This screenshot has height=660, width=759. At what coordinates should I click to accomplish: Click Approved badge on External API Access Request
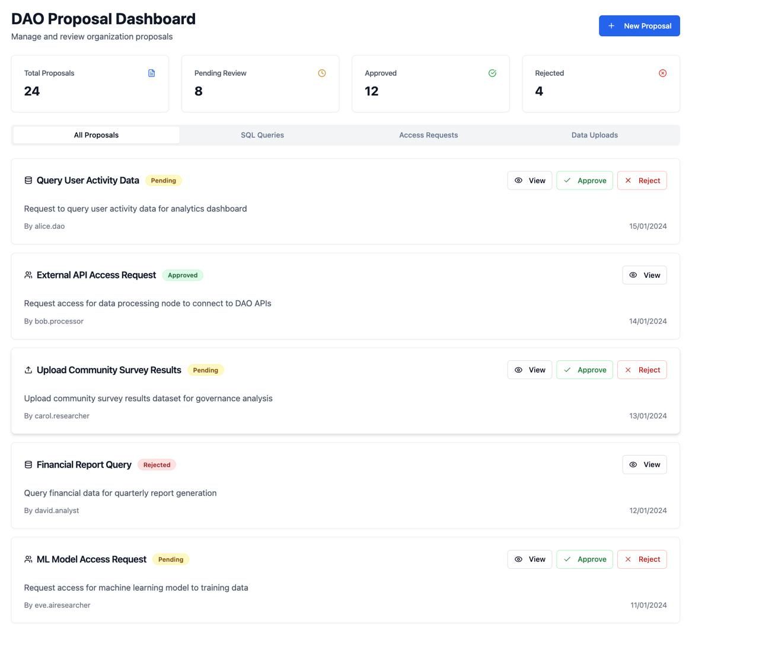pyautogui.click(x=183, y=275)
